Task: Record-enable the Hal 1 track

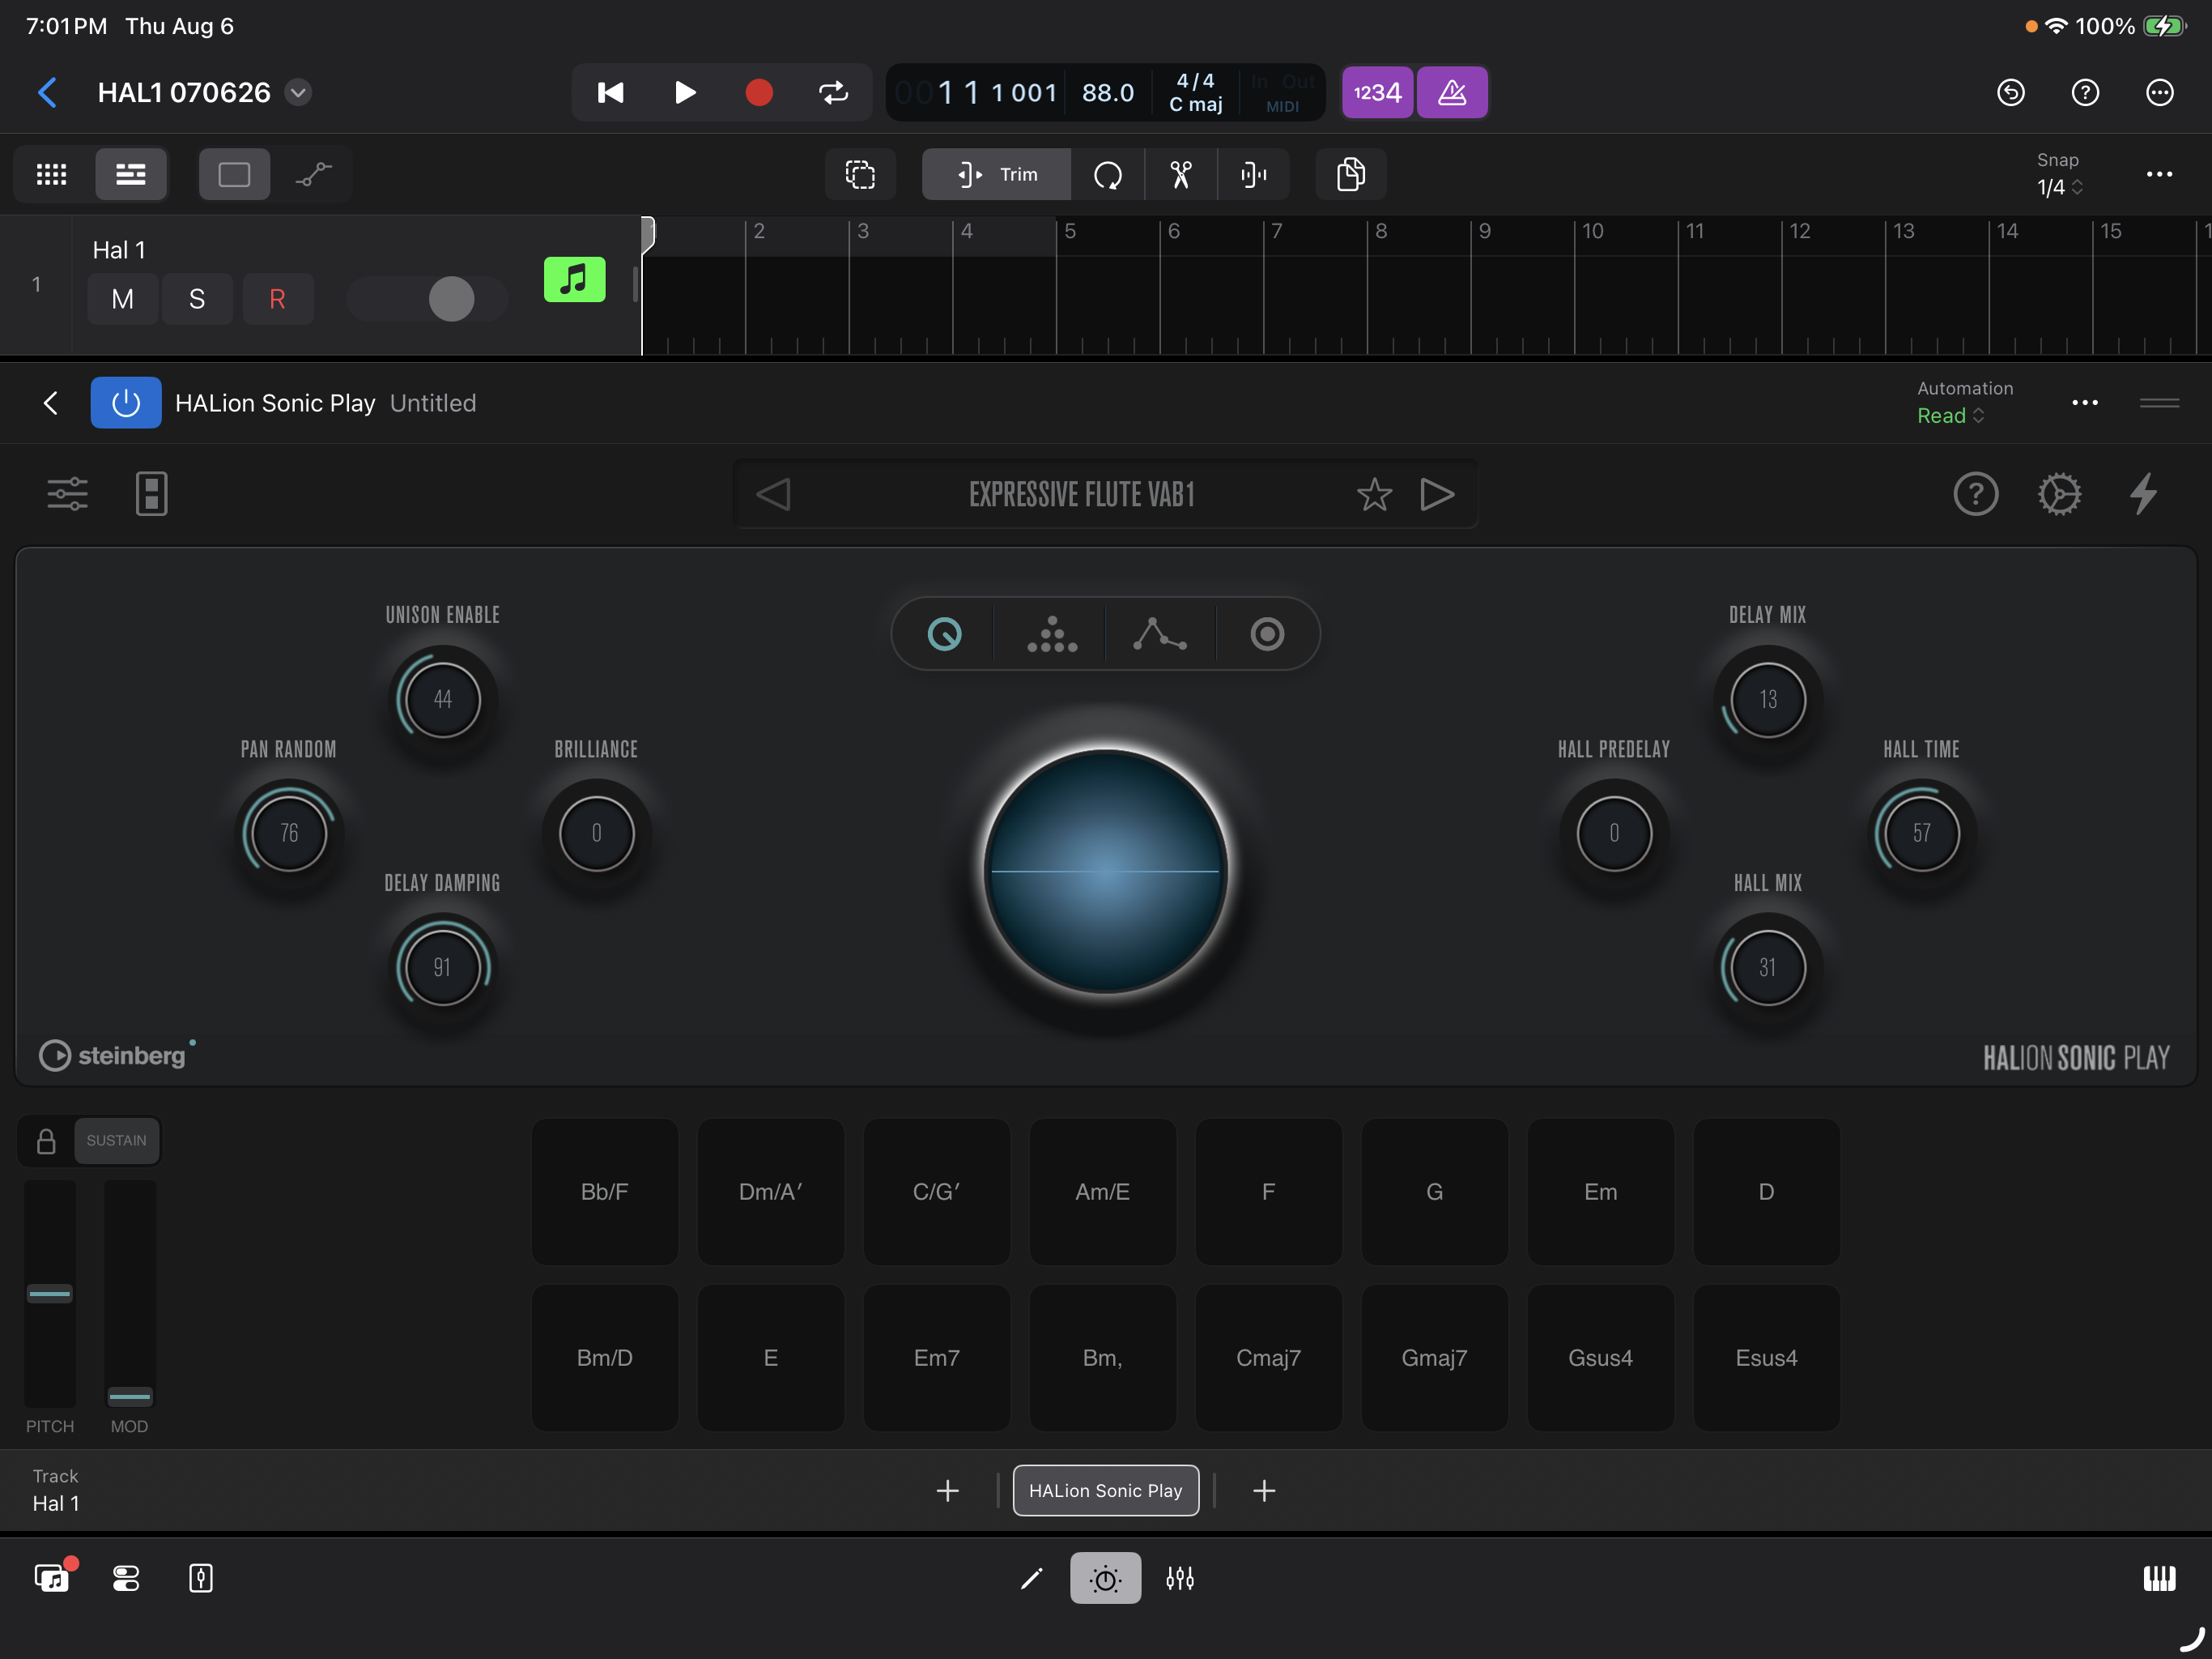Action: click(277, 298)
